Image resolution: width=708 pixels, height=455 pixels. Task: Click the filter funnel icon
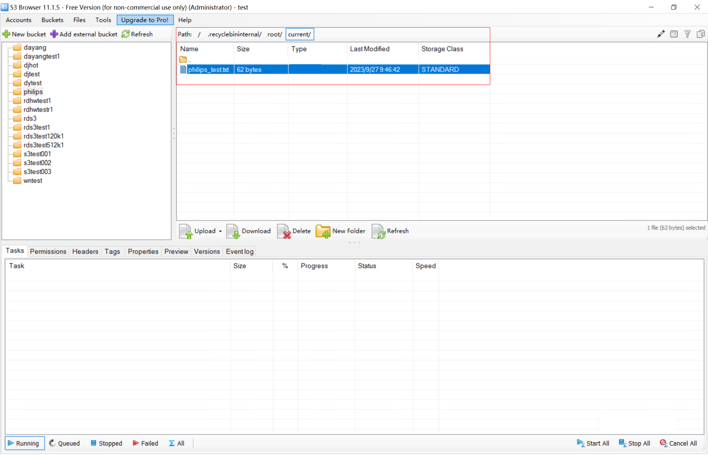687,34
